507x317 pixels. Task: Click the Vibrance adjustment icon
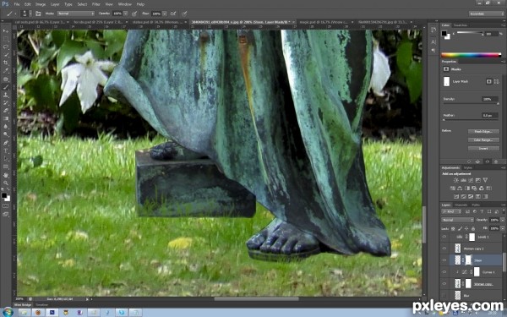[x=485, y=180]
